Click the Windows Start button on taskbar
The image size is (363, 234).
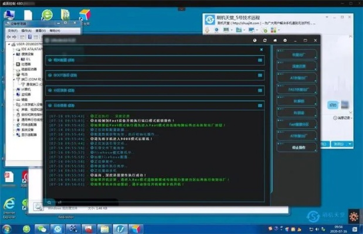(x=8, y=228)
